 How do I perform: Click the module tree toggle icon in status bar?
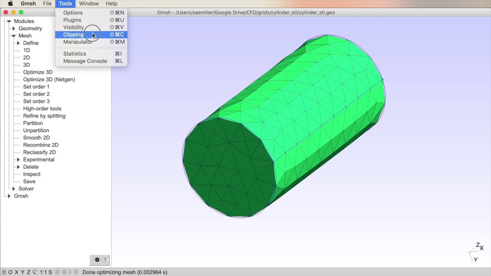4,272
